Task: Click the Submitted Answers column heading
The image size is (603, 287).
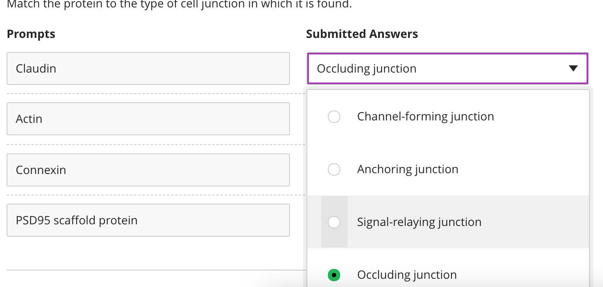Action: click(x=362, y=34)
